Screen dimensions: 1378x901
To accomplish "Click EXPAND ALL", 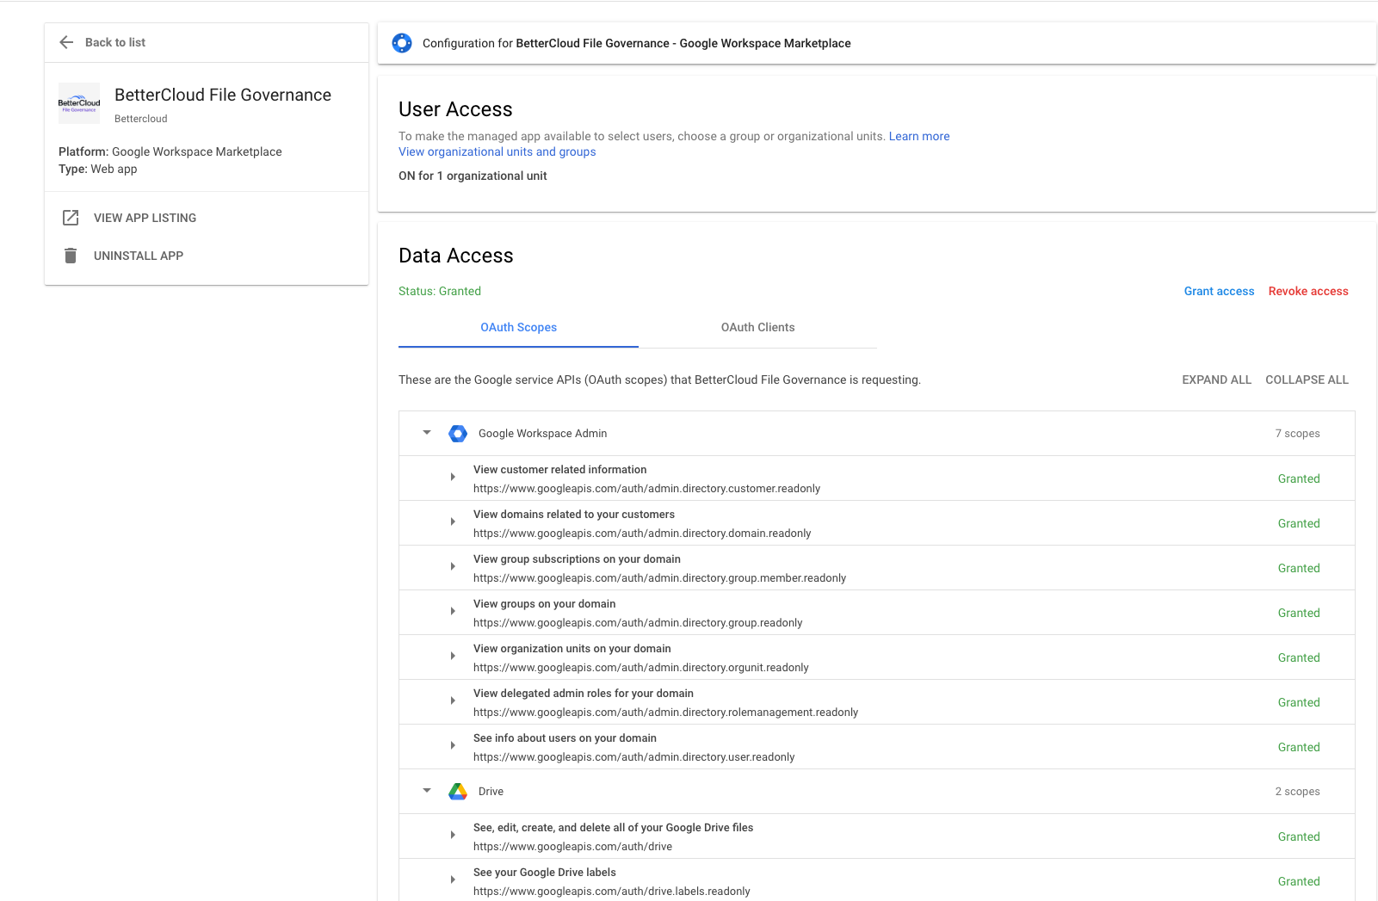I will pos(1216,380).
